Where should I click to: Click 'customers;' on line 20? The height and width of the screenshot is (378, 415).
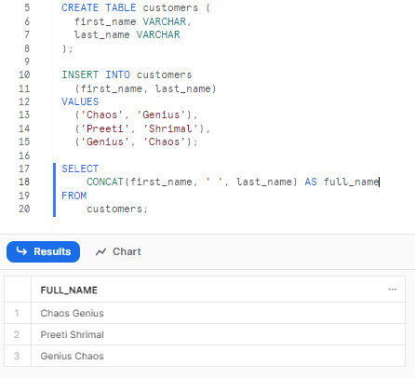[x=117, y=209]
